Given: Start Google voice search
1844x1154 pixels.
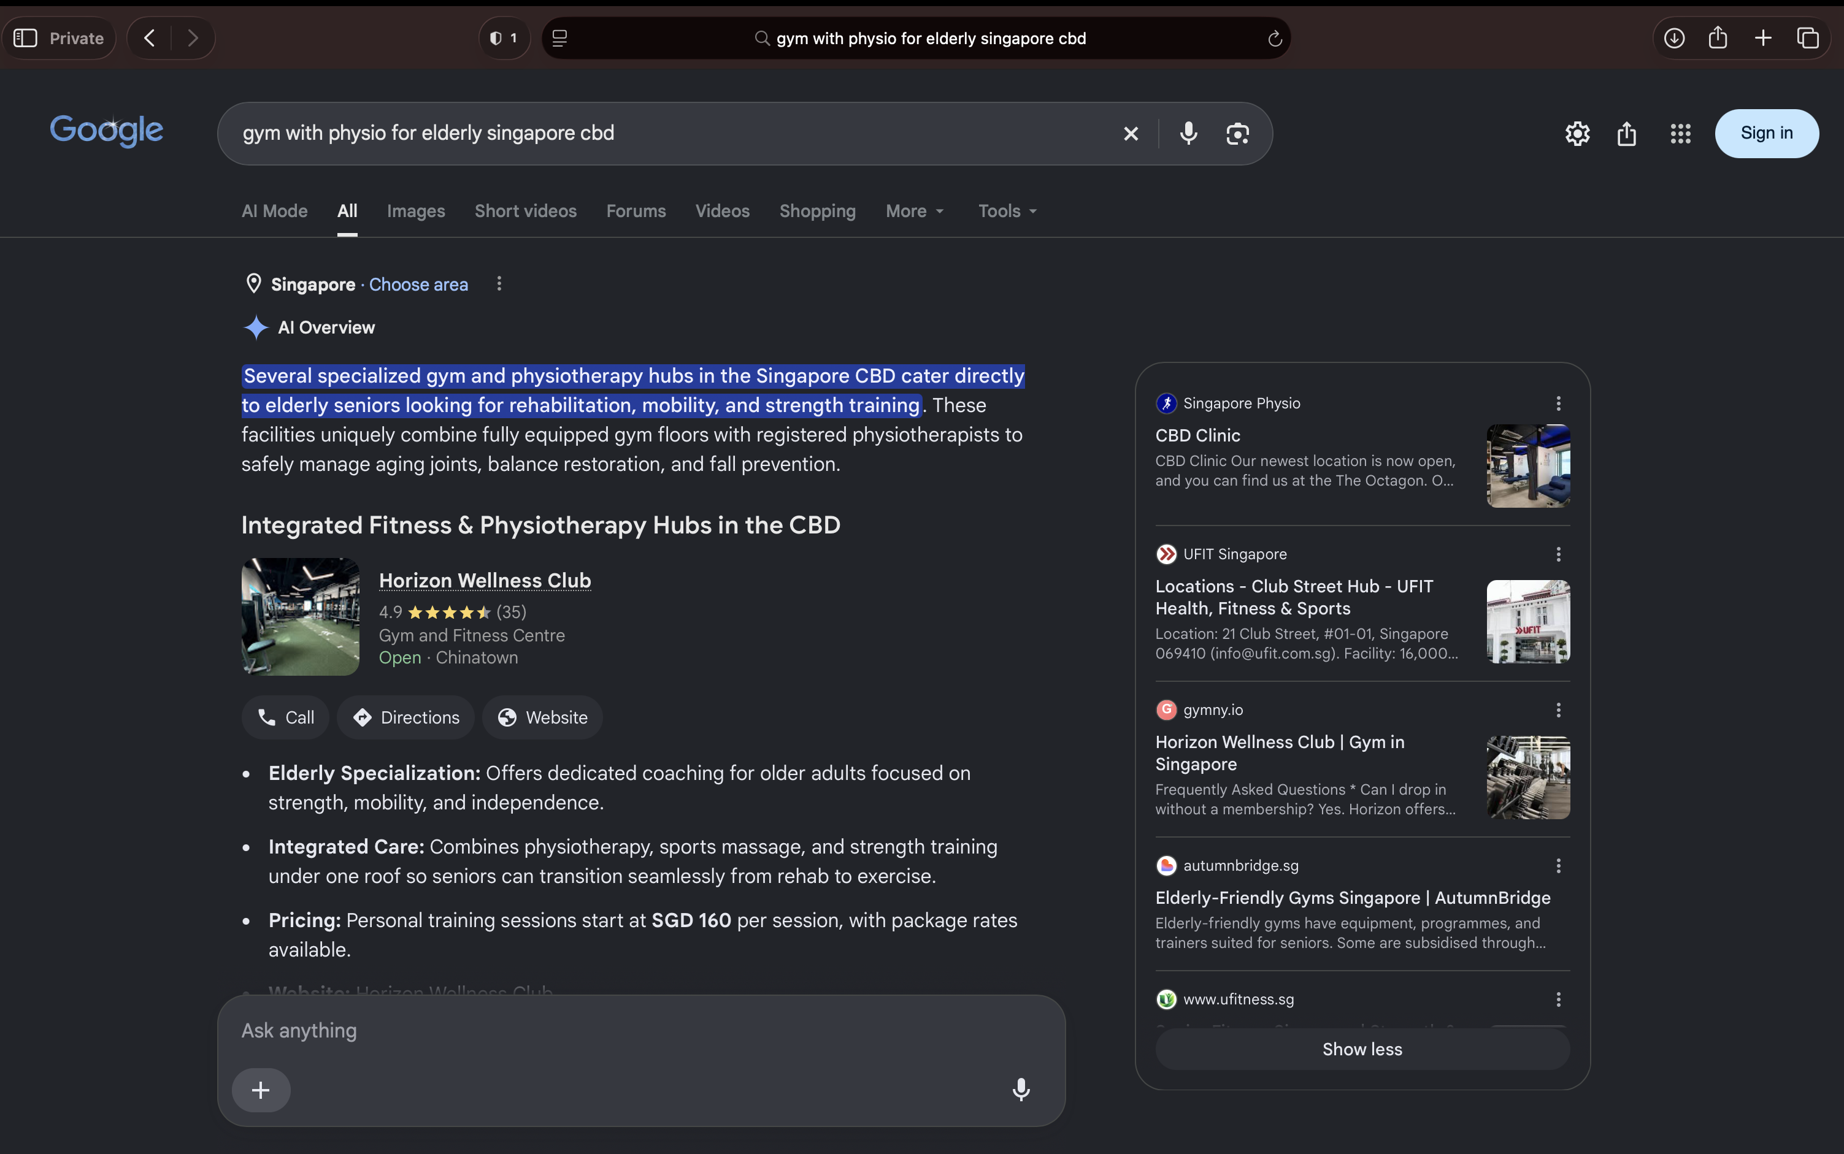Looking at the screenshot, I should [x=1188, y=134].
